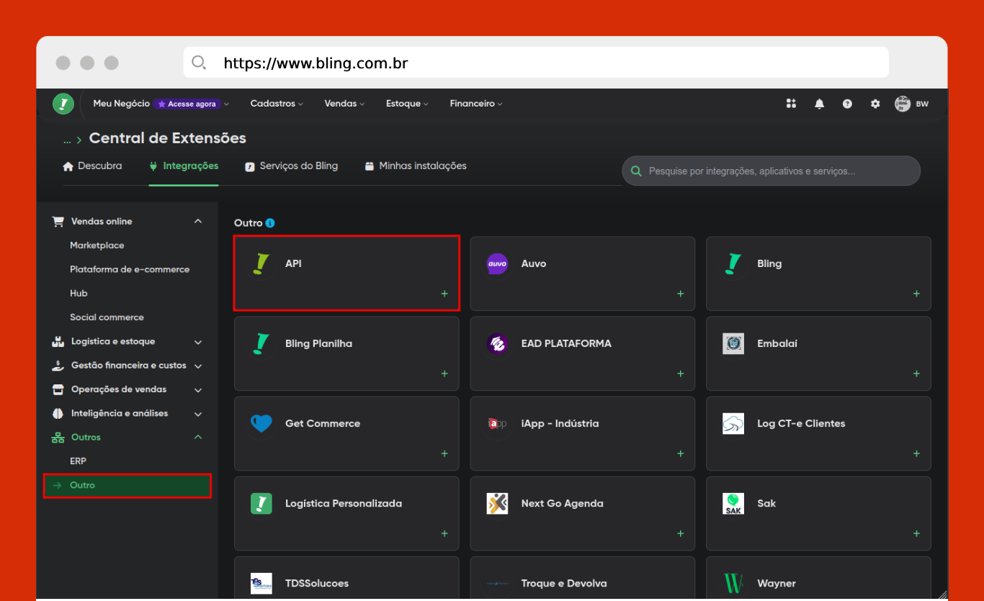Click the plus icon on iApp - Indústria card
The width and height of the screenshot is (984, 601).
(x=681, y=453)
